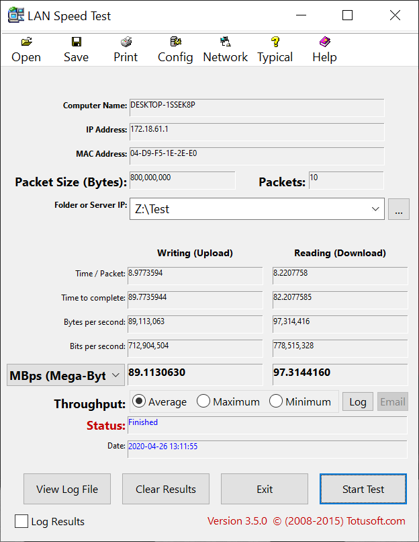Click upload Bits per second 712,904,504

pos(195,348)
